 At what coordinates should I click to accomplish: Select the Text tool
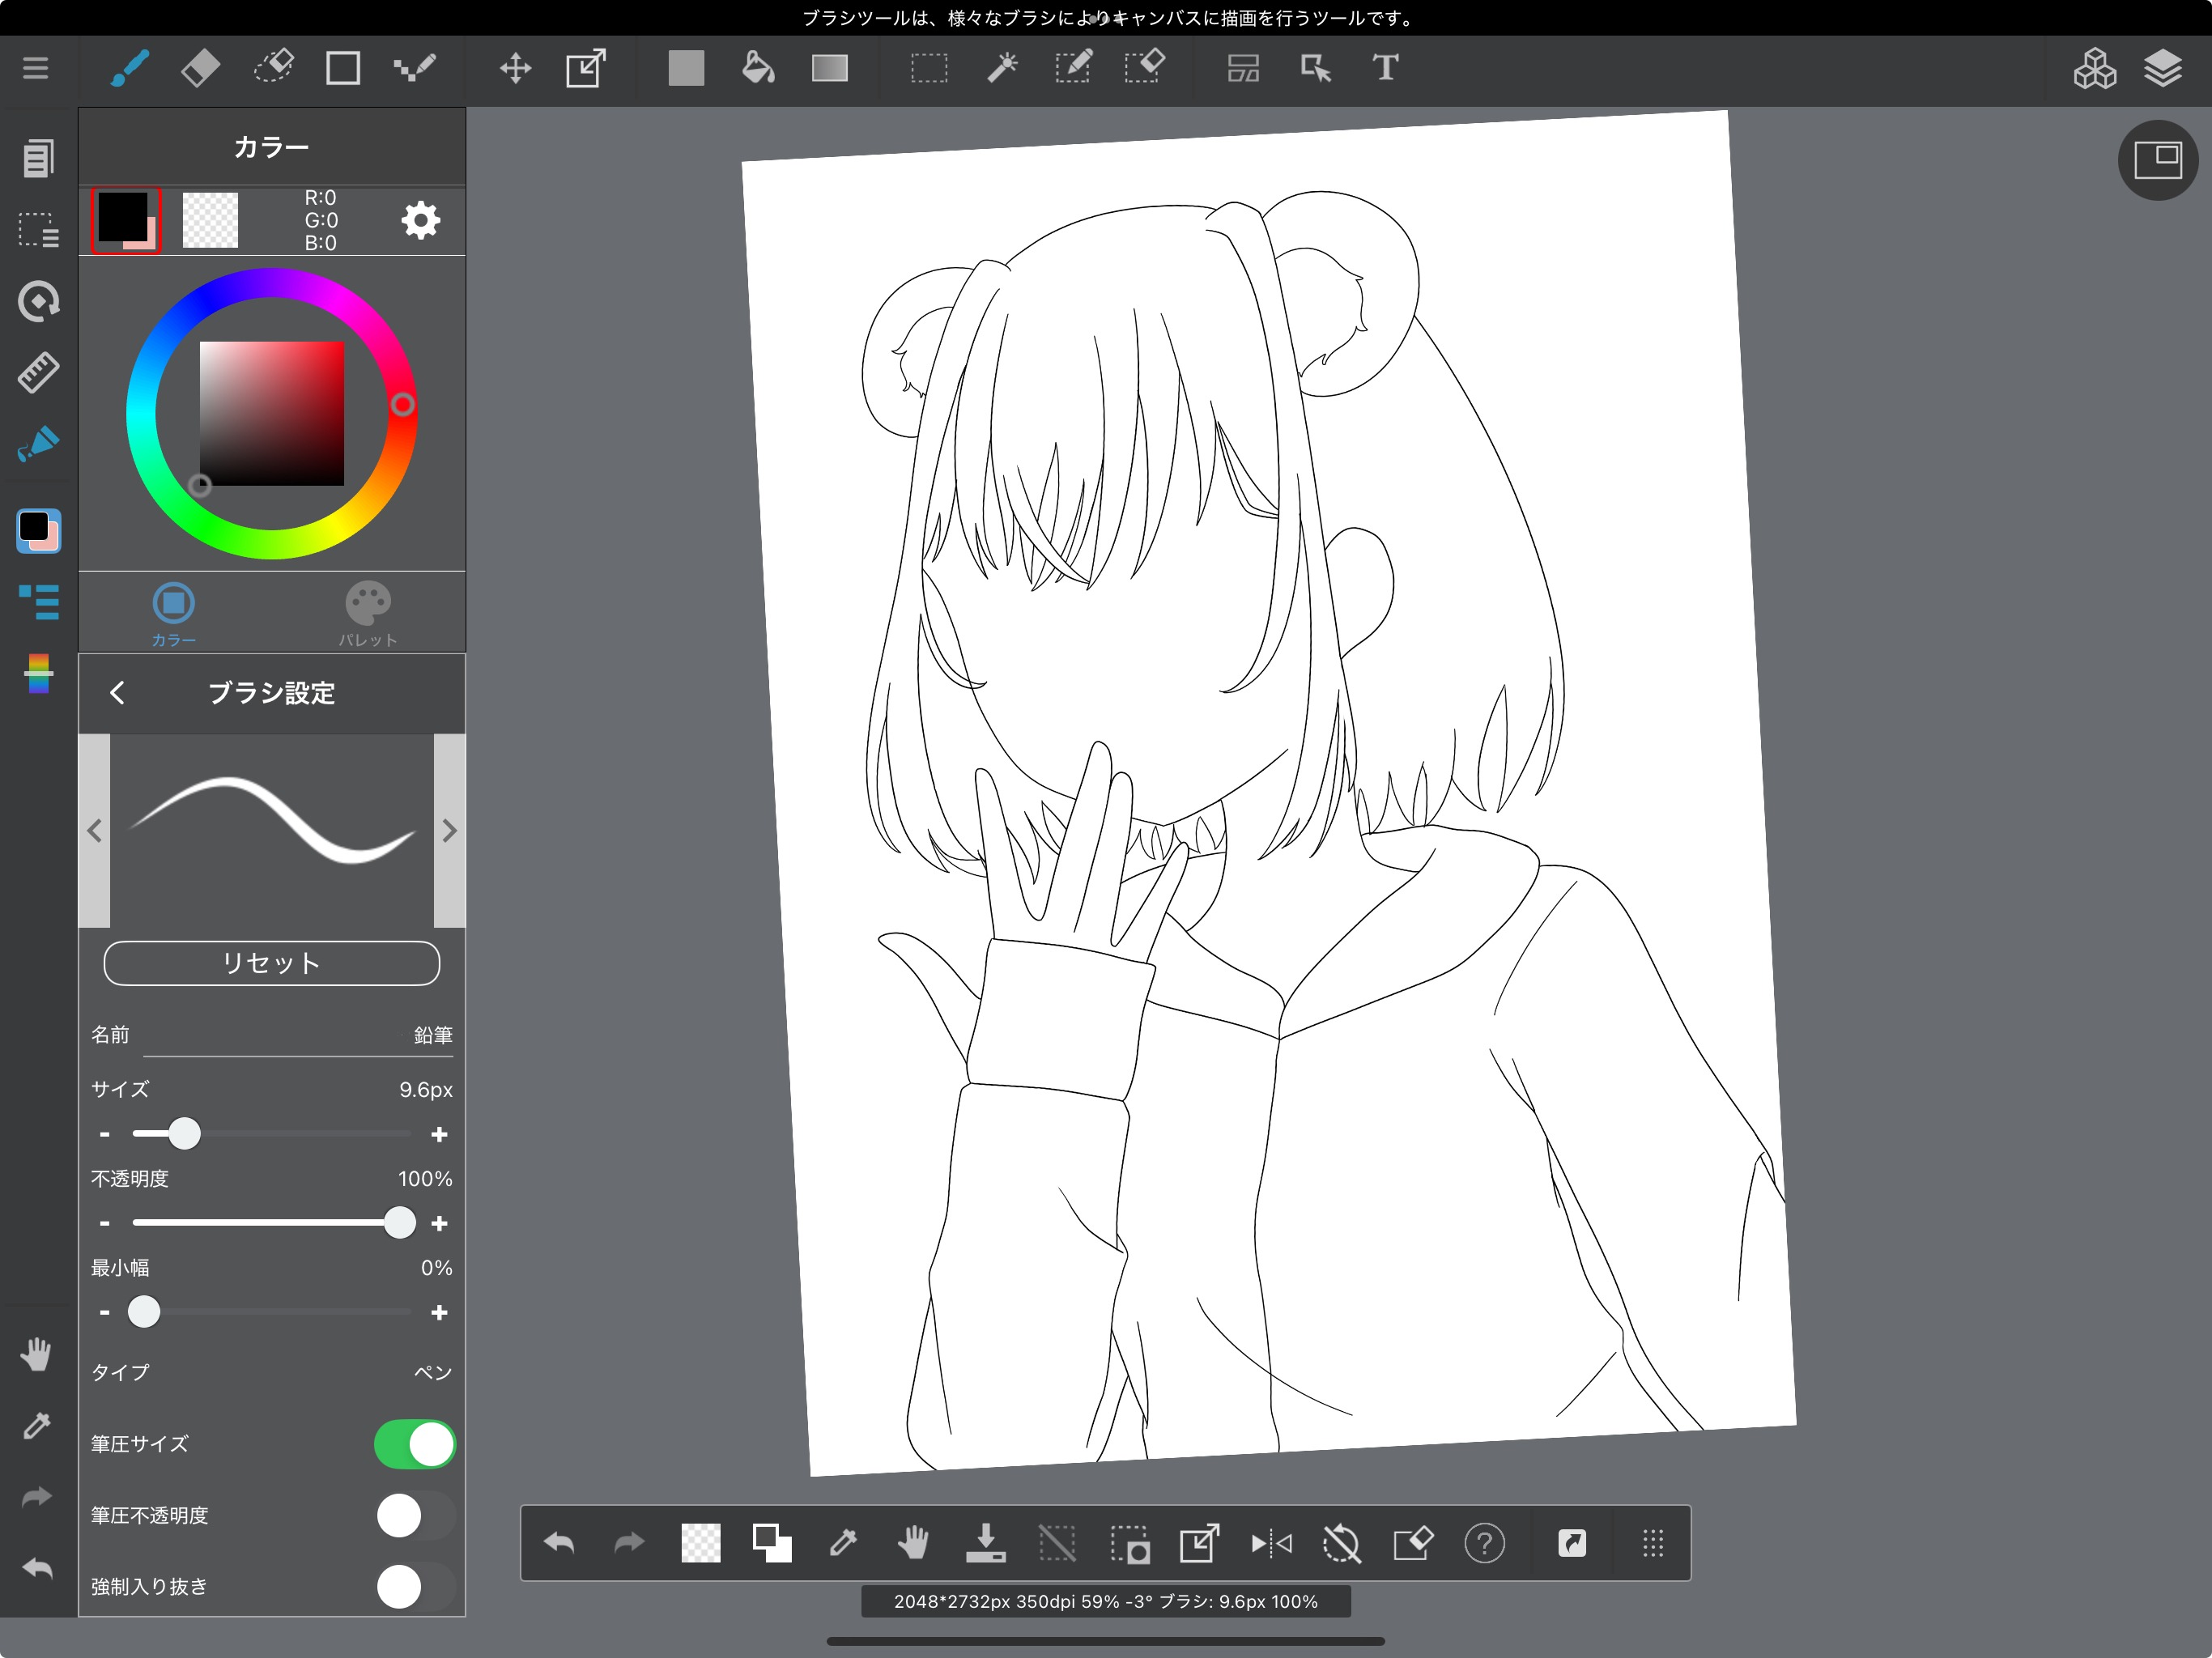[1385, 67]
